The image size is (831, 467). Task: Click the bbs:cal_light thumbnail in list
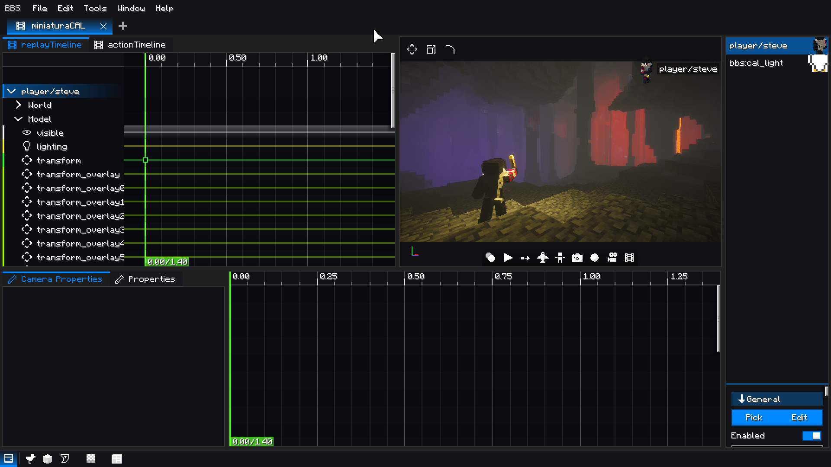tap(818, 63)
